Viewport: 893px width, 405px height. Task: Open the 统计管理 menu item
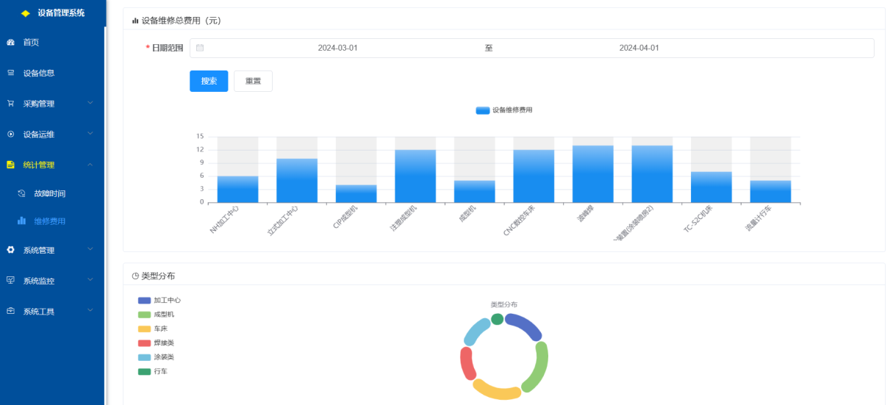52,165
